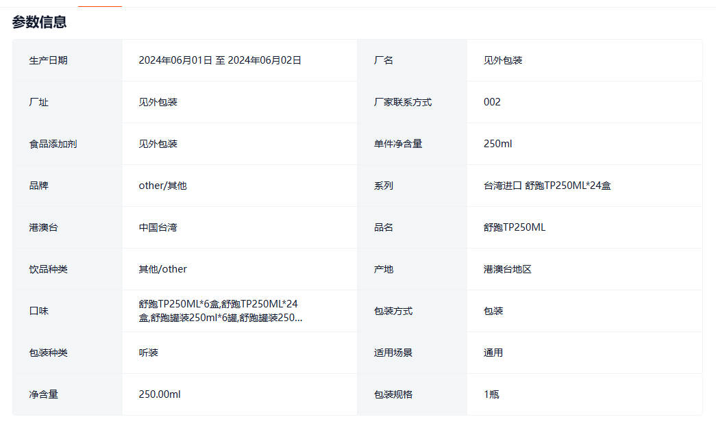Click the 厂家联系方式 value 002
This screenshot has width=716, height=430.
click(x=492, y=102)
